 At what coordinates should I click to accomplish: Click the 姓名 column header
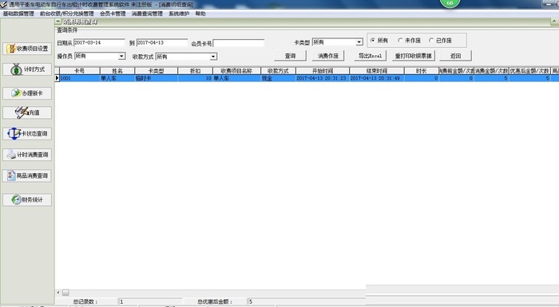[x=117, y=71]
